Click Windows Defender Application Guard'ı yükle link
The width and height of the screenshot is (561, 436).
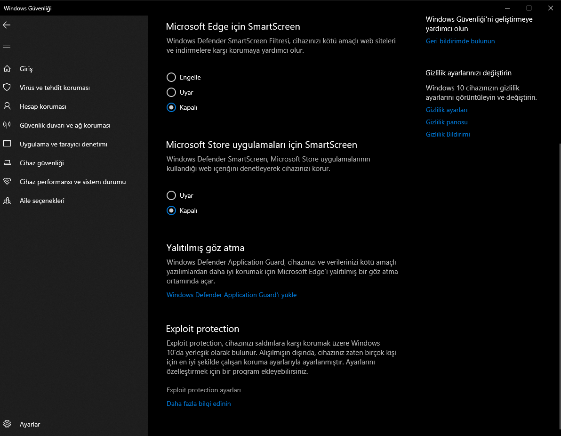click(x=232, y=295)
